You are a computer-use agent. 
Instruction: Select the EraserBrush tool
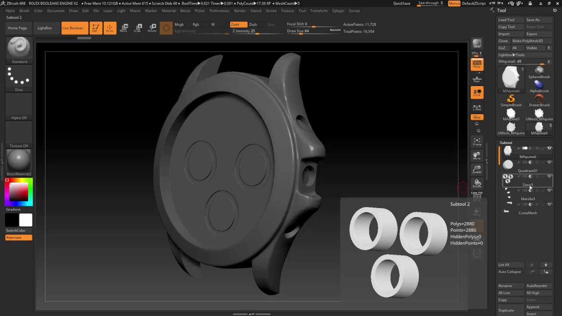[539, 101]
